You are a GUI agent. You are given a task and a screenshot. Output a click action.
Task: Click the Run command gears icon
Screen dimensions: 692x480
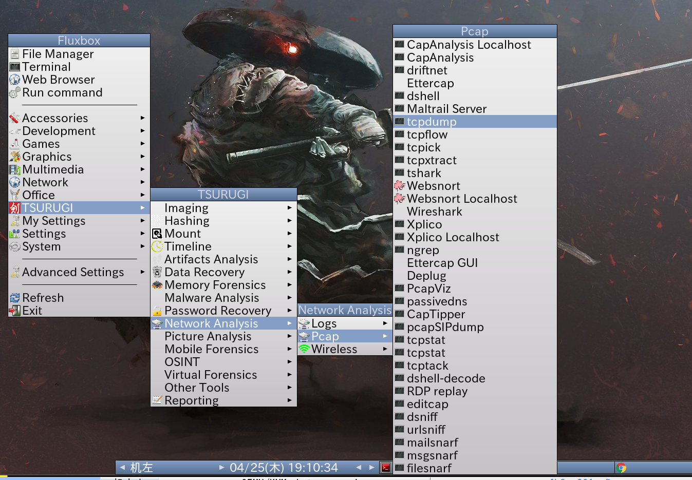(15, 92)
